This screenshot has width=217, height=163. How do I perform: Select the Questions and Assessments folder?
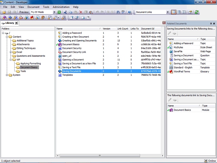[31, 56]
